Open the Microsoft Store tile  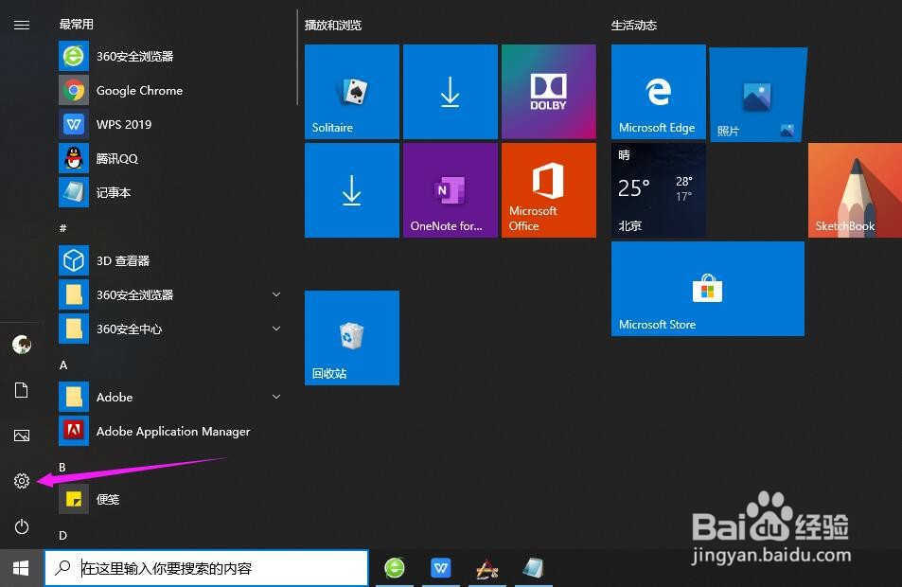tap(707, 289)
